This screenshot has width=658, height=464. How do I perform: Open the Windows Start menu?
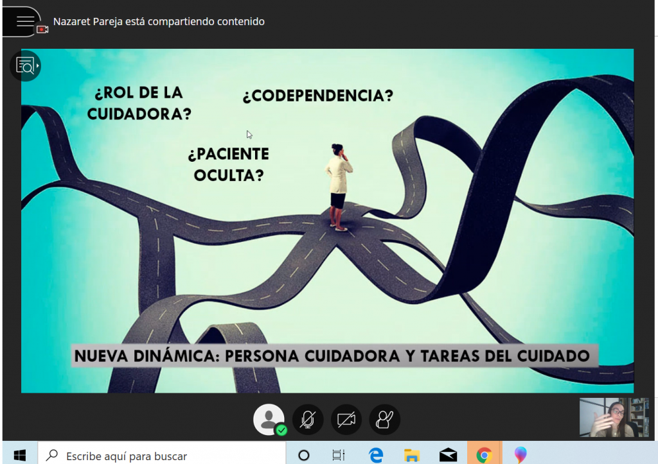point(19,455)
